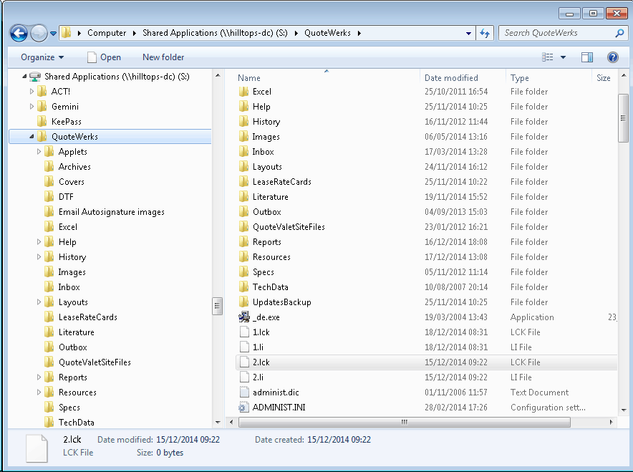Click the drive icon in the address bar
The height and width of the screenshot is (472, 633).
[x=66, y=33]
